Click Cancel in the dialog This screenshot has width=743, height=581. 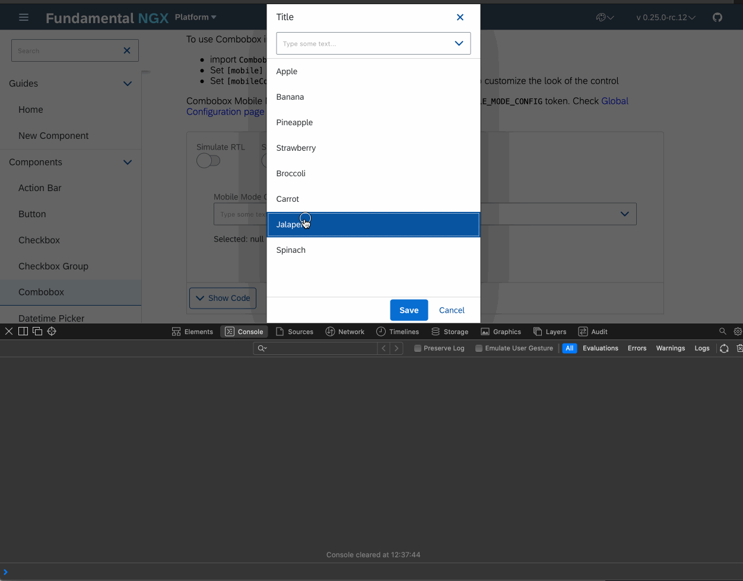(452, 310)
